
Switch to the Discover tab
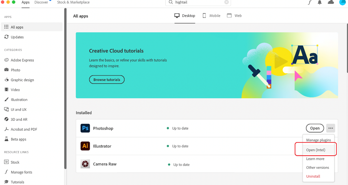pos(41,2)
